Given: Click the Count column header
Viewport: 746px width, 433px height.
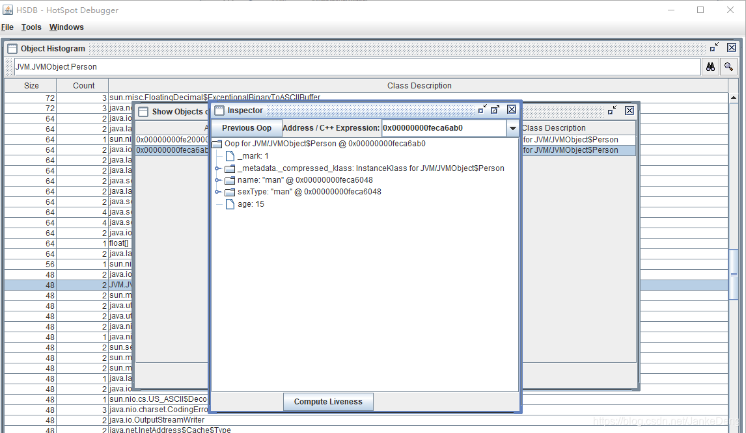Looking at the screenshot, I should point(83,86).
